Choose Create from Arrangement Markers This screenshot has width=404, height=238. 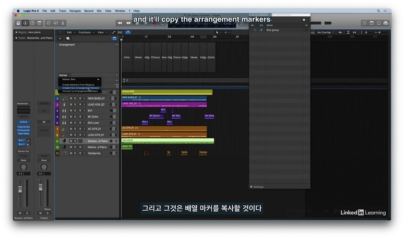pyautogui.click(x=80, y=88)
